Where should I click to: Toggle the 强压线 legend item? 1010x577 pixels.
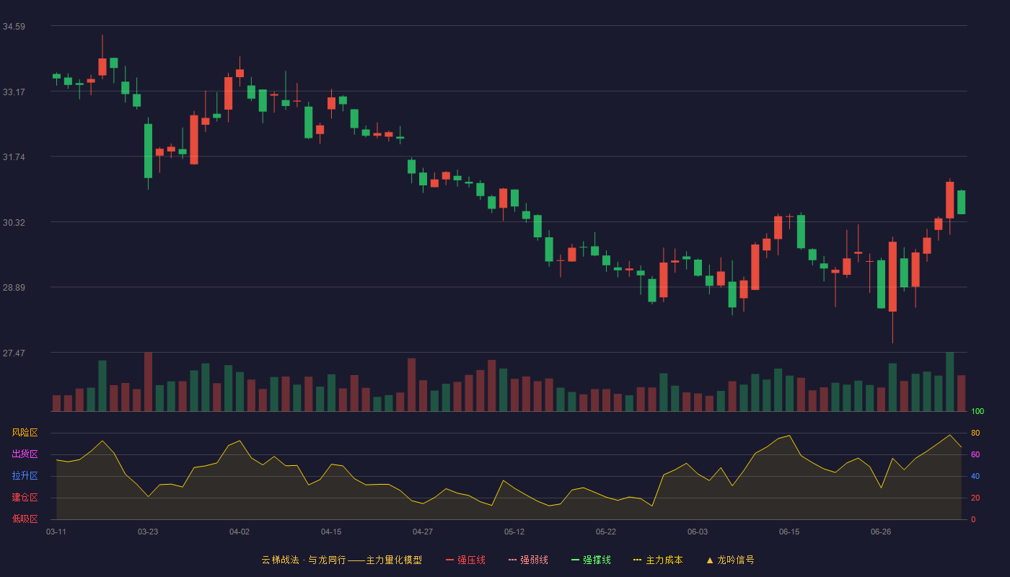(x=465, y=560)
